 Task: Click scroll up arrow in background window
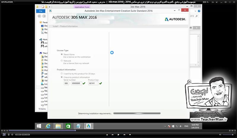point(198,36)
